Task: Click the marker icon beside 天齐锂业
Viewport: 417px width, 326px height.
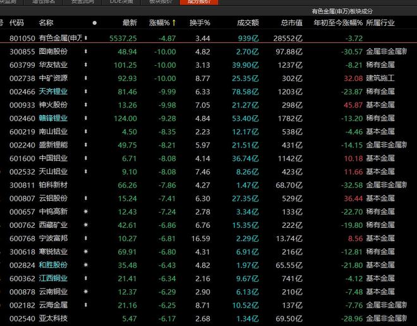Action: [86, 91]
